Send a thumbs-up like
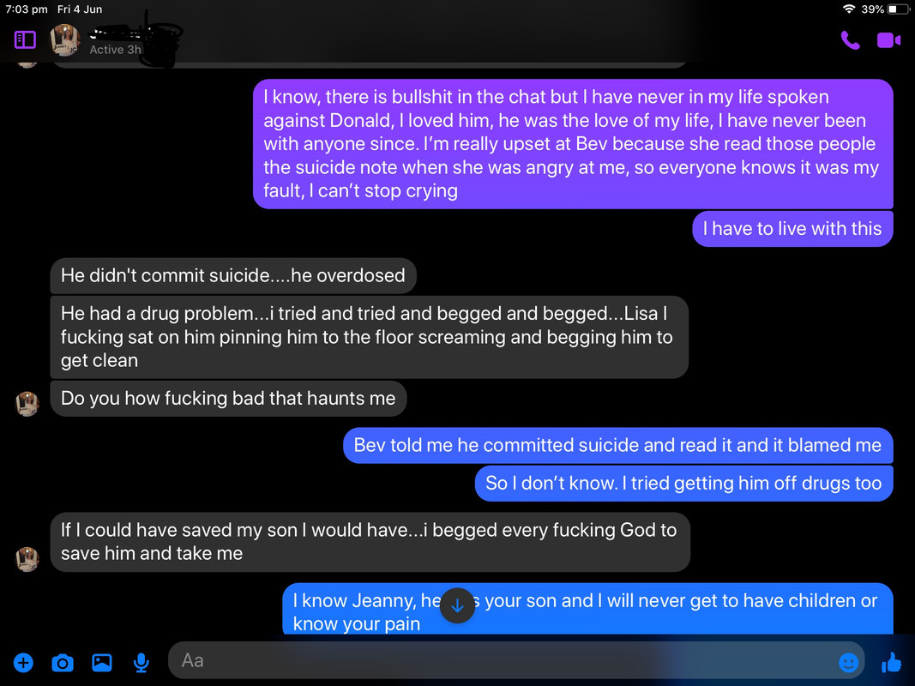Screen dimensions: 915x686 891,662
